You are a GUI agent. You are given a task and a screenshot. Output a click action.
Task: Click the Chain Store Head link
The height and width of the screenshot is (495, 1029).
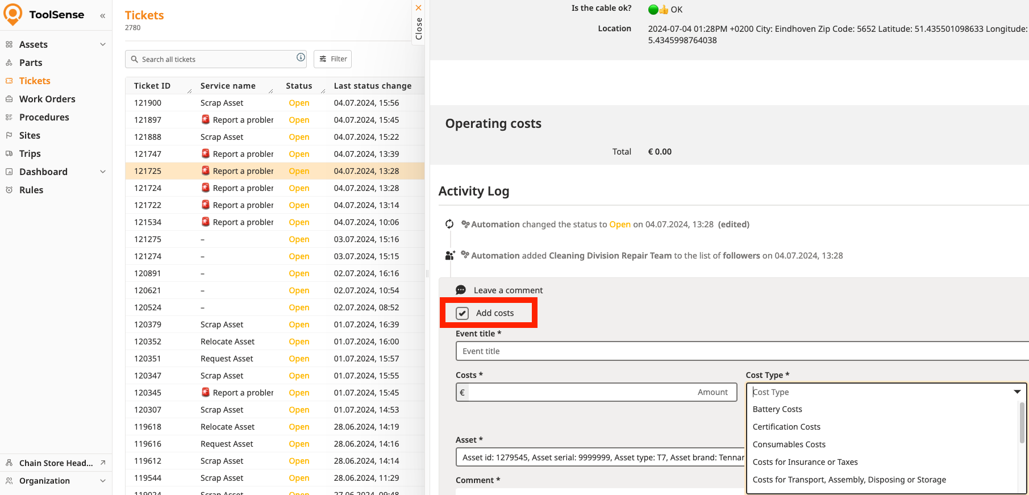(x=56, y=463)
